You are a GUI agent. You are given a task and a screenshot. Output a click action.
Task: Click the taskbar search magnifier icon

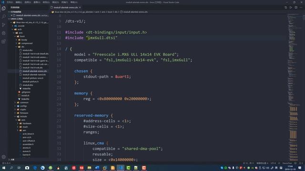click(x=11, y=168)
